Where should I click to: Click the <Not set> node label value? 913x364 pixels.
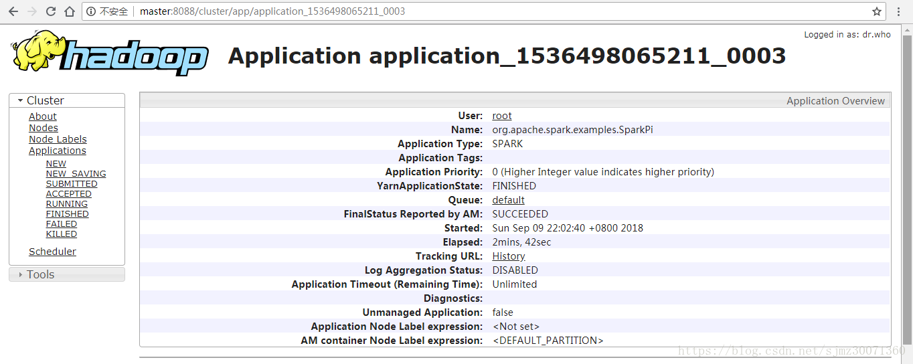click(x=516, y=327)
